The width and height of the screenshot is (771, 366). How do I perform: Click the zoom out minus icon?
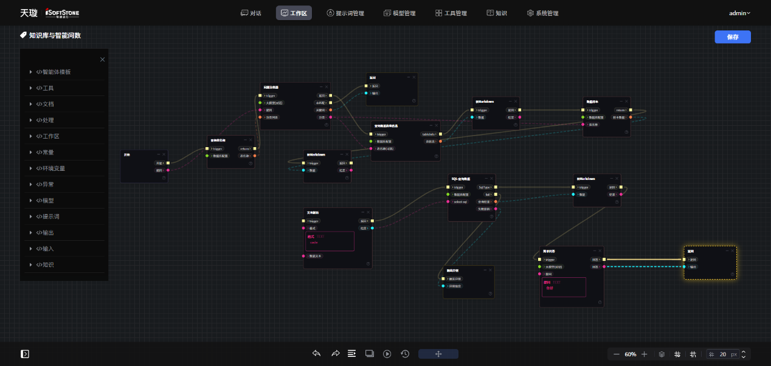[x=617, y=354]
